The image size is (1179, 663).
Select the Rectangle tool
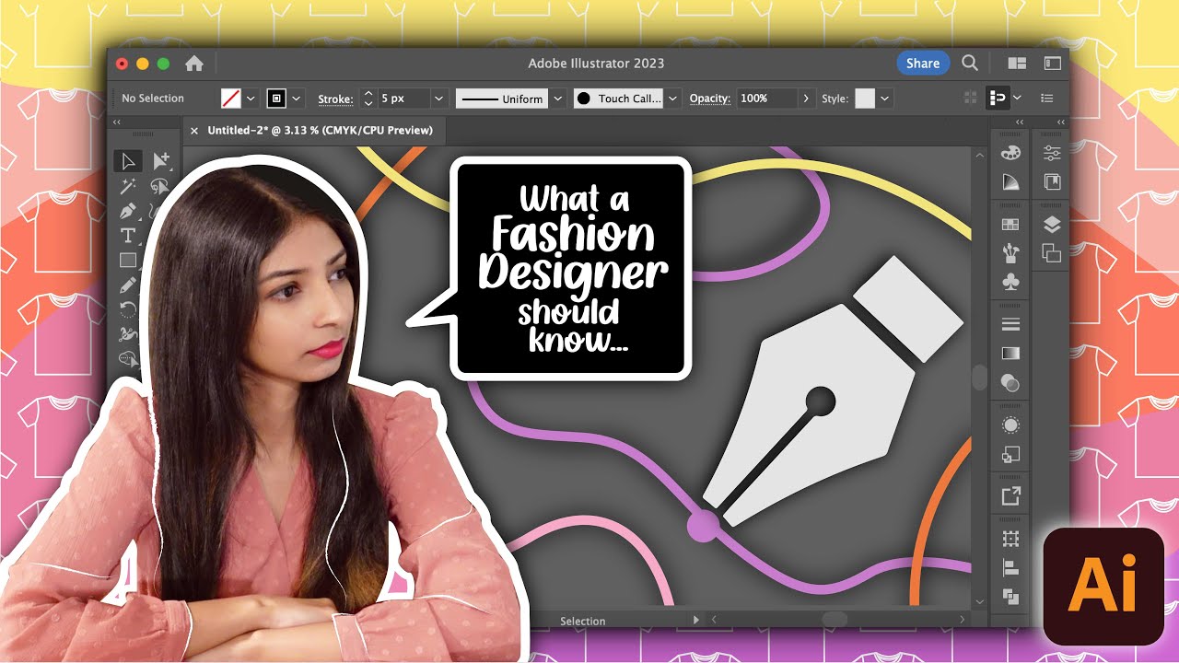click(x=128, y=261)
